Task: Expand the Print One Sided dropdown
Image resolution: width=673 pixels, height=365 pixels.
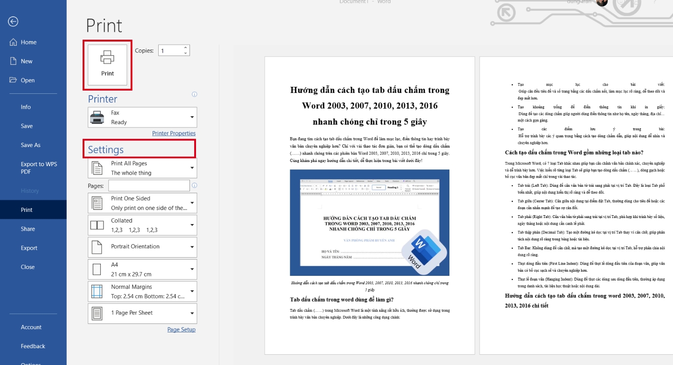Action: point(142,203)
